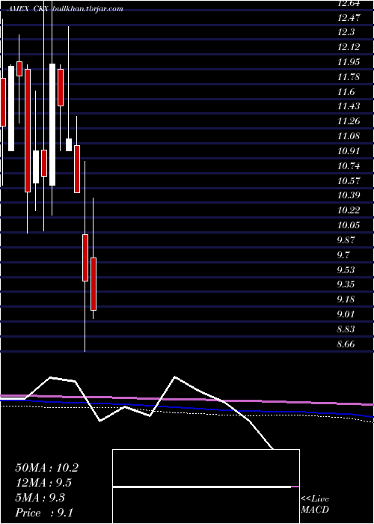Click the bullkhan.tbrjar.com watermark text

(88, 9)
